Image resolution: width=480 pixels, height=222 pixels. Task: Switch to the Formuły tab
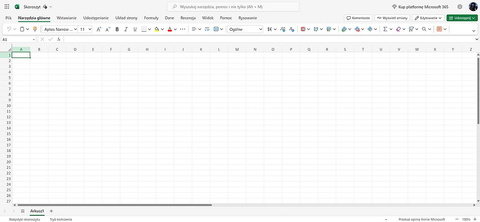coord(151,18)
